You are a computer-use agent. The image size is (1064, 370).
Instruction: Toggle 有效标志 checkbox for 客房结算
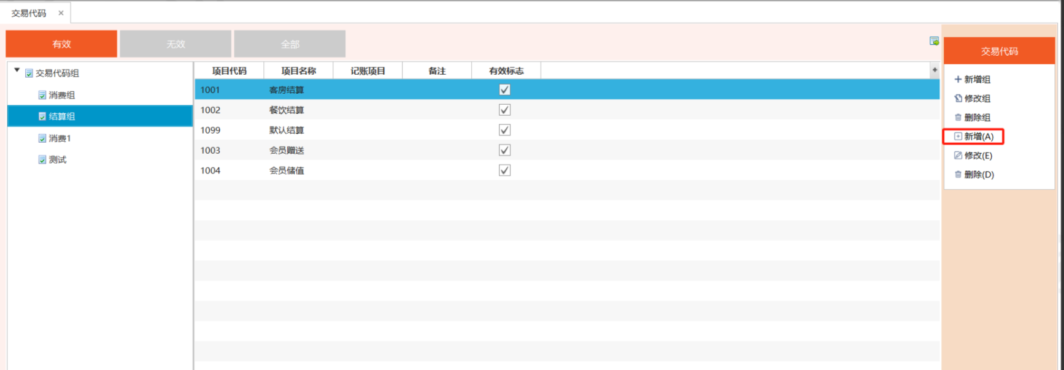tap(504, 90)
